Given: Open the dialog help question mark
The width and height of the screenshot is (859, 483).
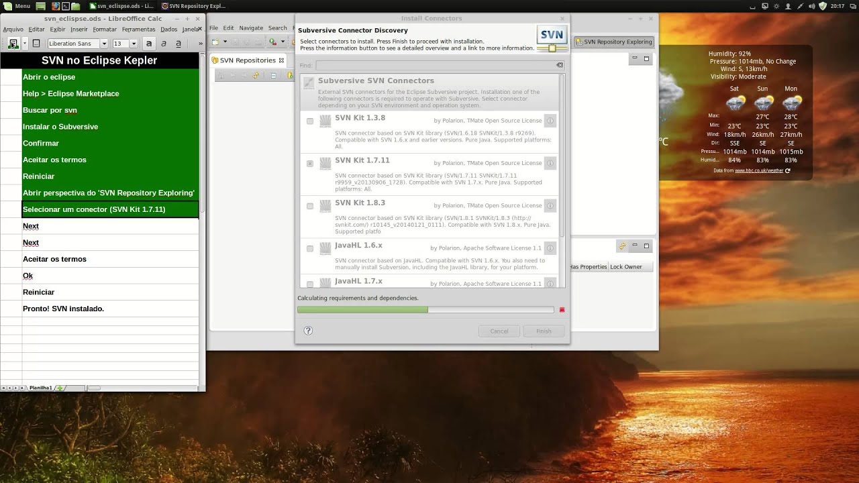Looking at the screenshot, I should [308, 331].
